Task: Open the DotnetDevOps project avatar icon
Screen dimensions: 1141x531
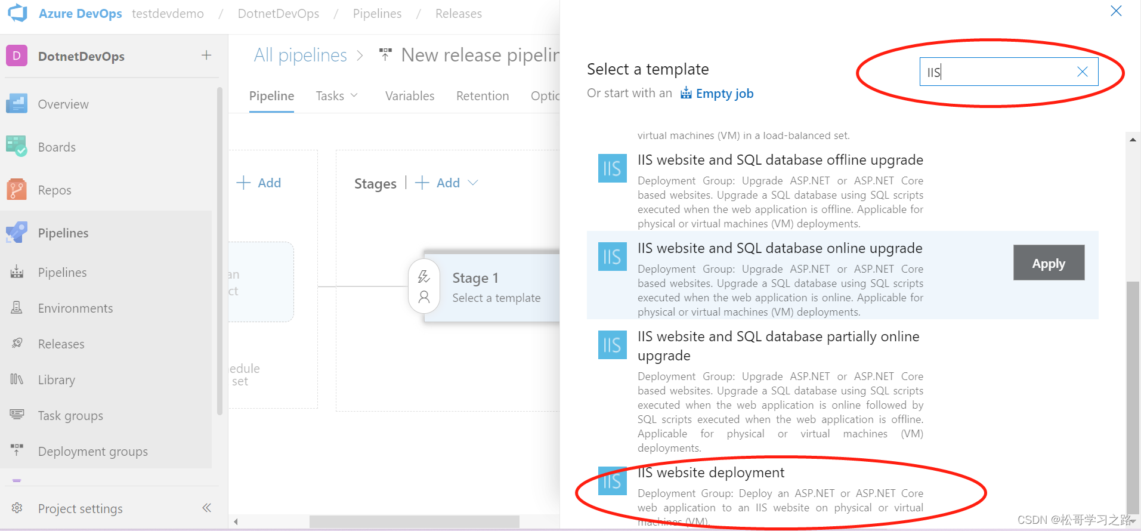Action: [x=17, y=55]
